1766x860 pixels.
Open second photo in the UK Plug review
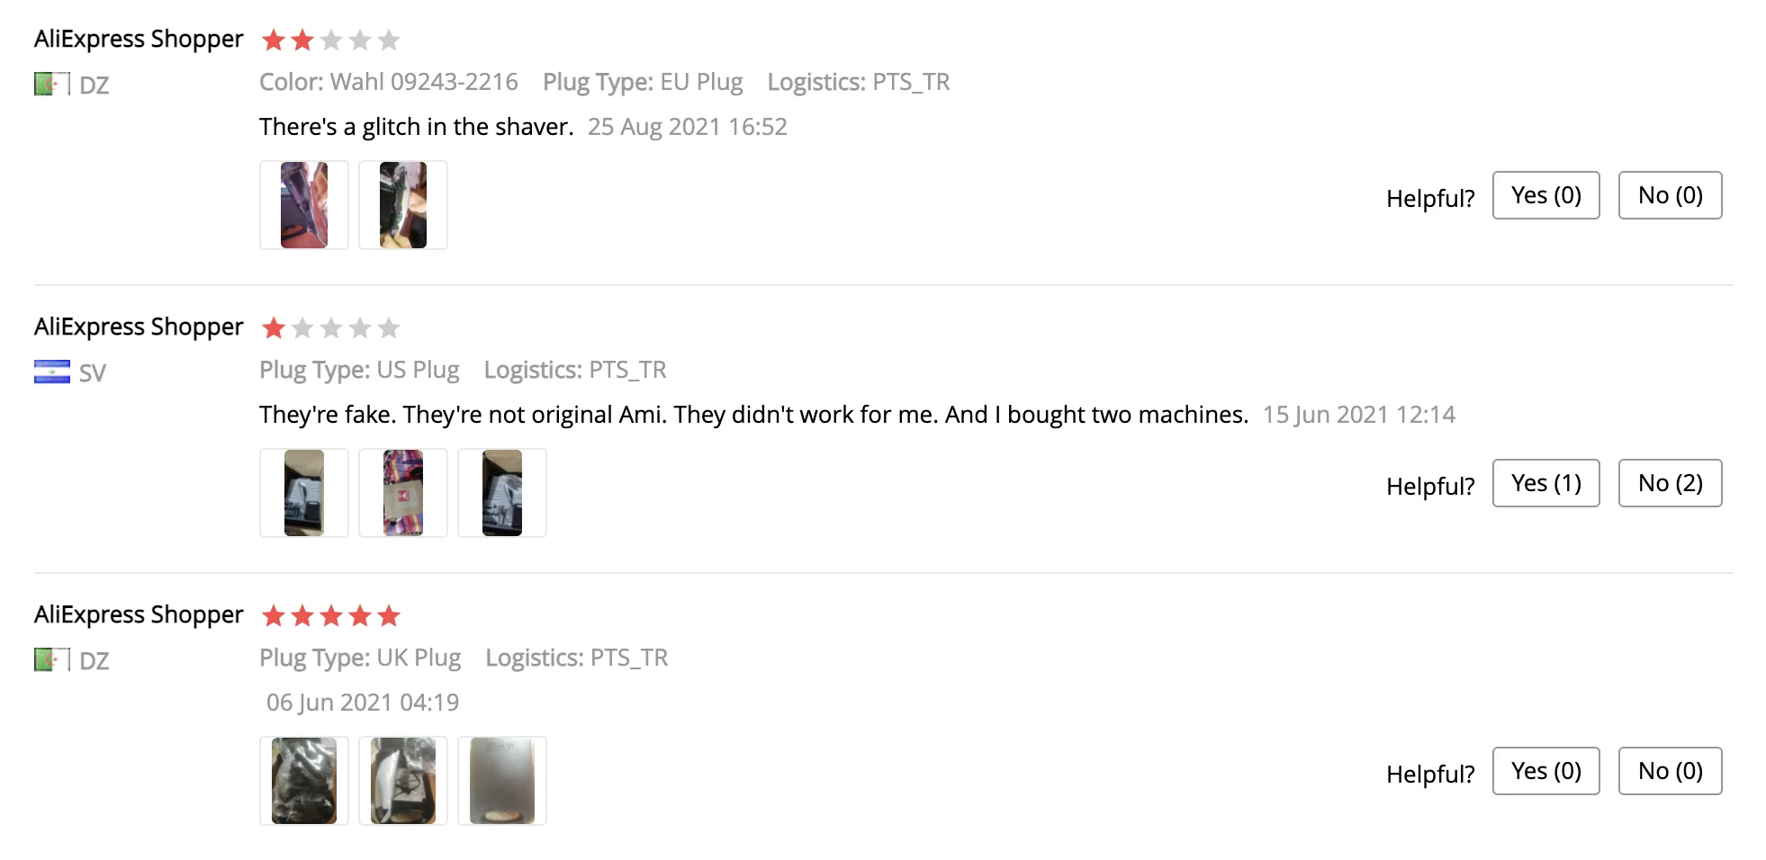[403, 781]
